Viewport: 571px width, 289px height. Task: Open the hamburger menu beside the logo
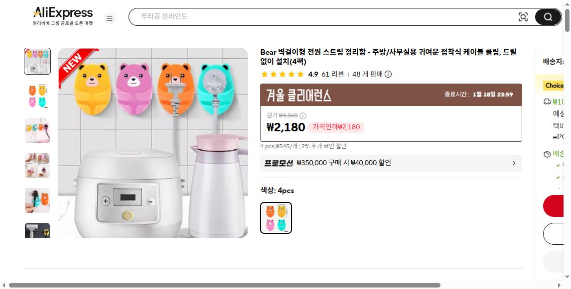click(110, 18)
